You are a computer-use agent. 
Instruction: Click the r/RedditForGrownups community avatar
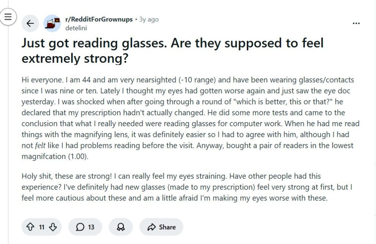pos(52,23)
